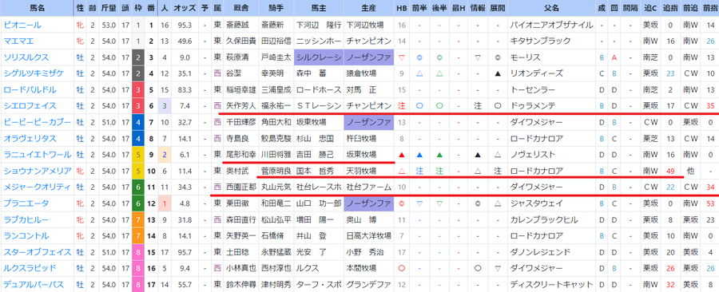Select ノーザンファ breeder cell in プラニエータ row

(x=368, y=203)
